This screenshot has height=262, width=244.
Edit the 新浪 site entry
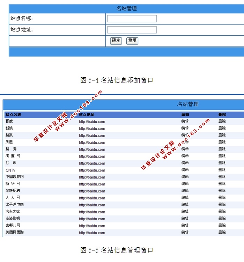(x=185, y=128)
